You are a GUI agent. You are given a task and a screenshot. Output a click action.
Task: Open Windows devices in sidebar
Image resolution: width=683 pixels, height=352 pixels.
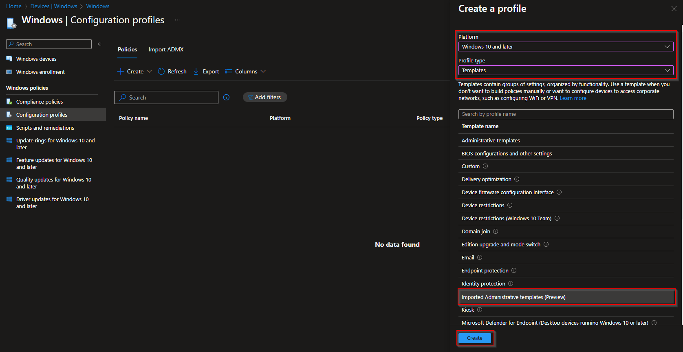point(36,59)
